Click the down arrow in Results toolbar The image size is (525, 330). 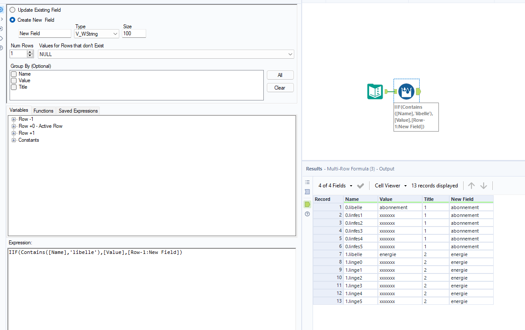pos(484,186)
